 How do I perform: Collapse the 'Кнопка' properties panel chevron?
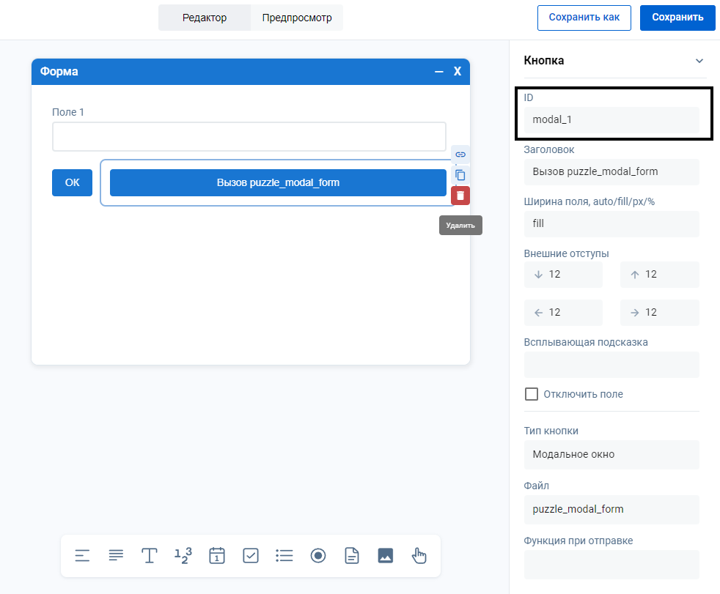pyautogui.click(x=699, y=61)
